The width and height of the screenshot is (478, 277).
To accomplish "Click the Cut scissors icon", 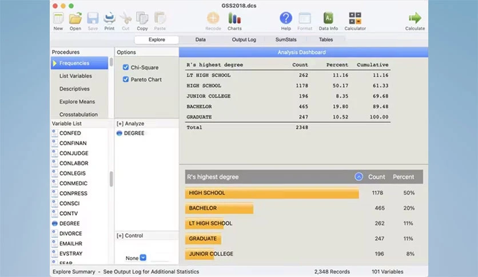I will (126, 19).
